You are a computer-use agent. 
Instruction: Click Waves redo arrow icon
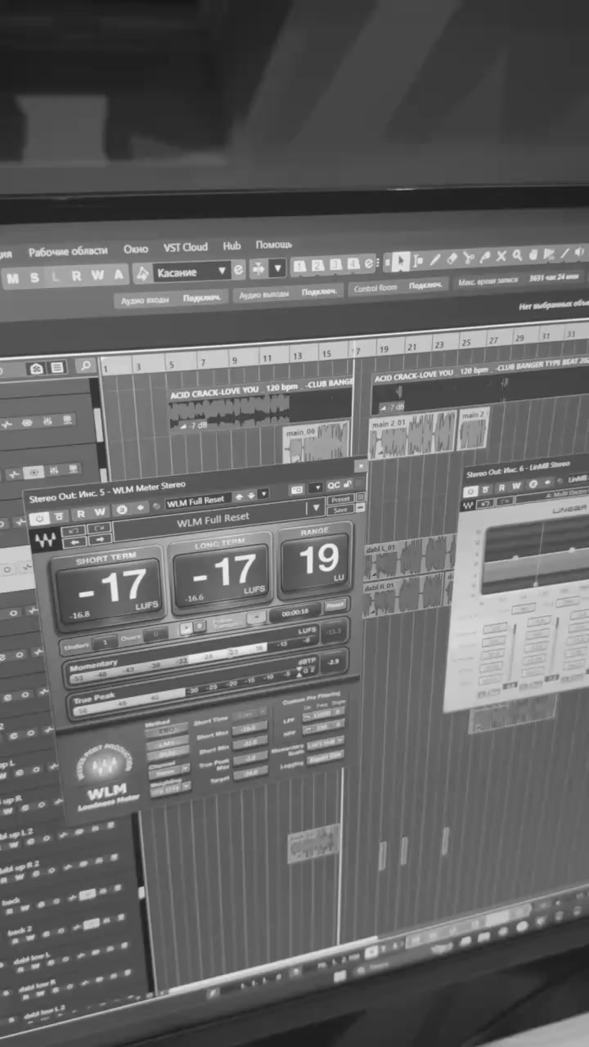click(x=100, y=528)
